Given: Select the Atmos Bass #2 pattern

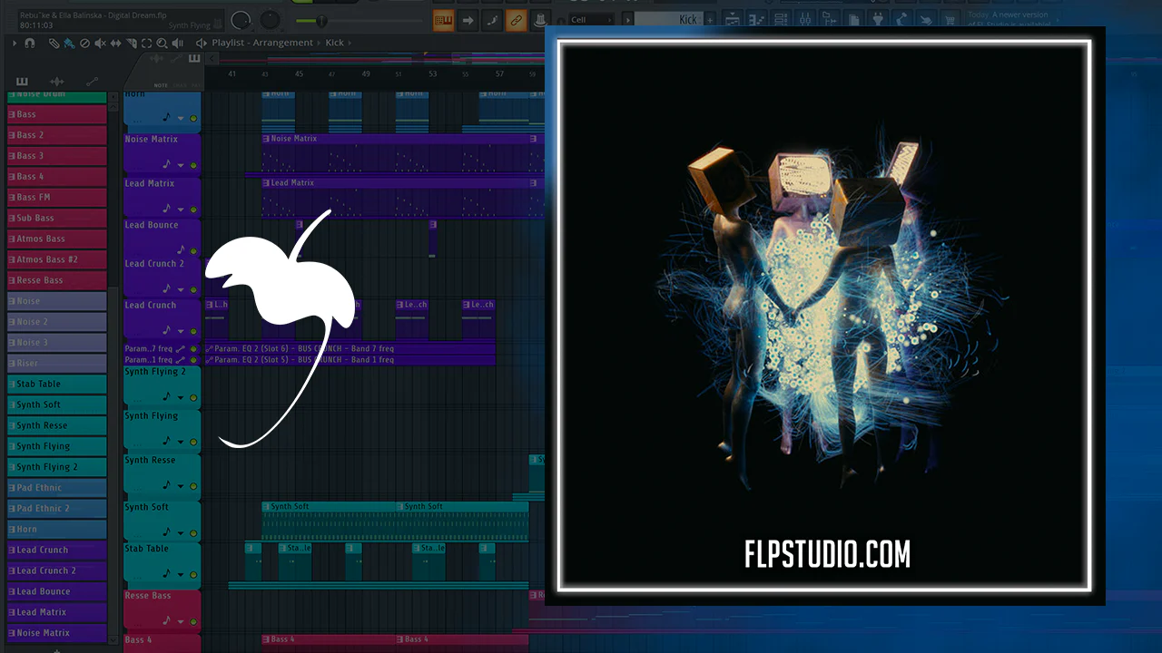Looking at the screenshot, I should point(57,260).
